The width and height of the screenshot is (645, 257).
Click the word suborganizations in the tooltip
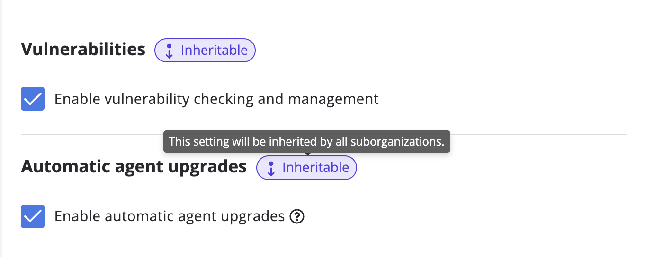pos(408,142)
